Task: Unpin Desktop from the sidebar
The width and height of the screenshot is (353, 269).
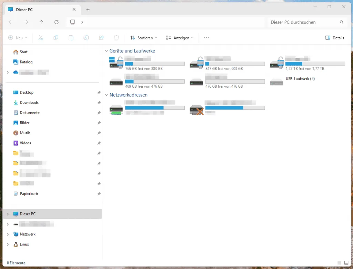Action: point(99,92)
